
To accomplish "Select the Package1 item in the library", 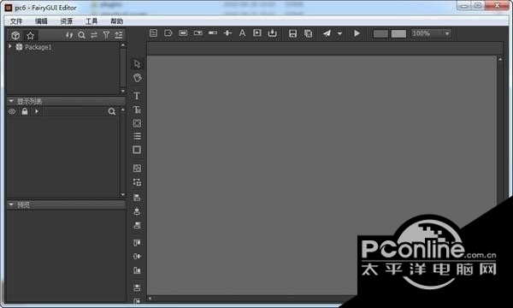I will pos(38,47).
